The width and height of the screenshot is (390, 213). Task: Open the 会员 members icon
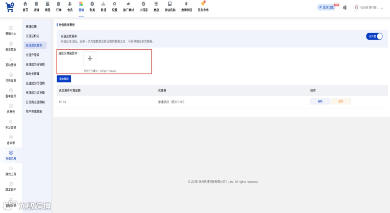click(x=70, y=4)
